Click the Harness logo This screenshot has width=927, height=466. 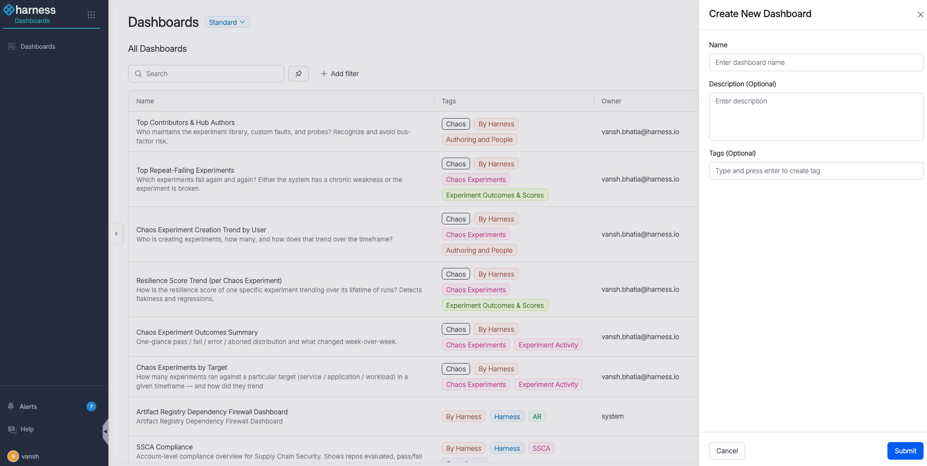tap(29, 10)
